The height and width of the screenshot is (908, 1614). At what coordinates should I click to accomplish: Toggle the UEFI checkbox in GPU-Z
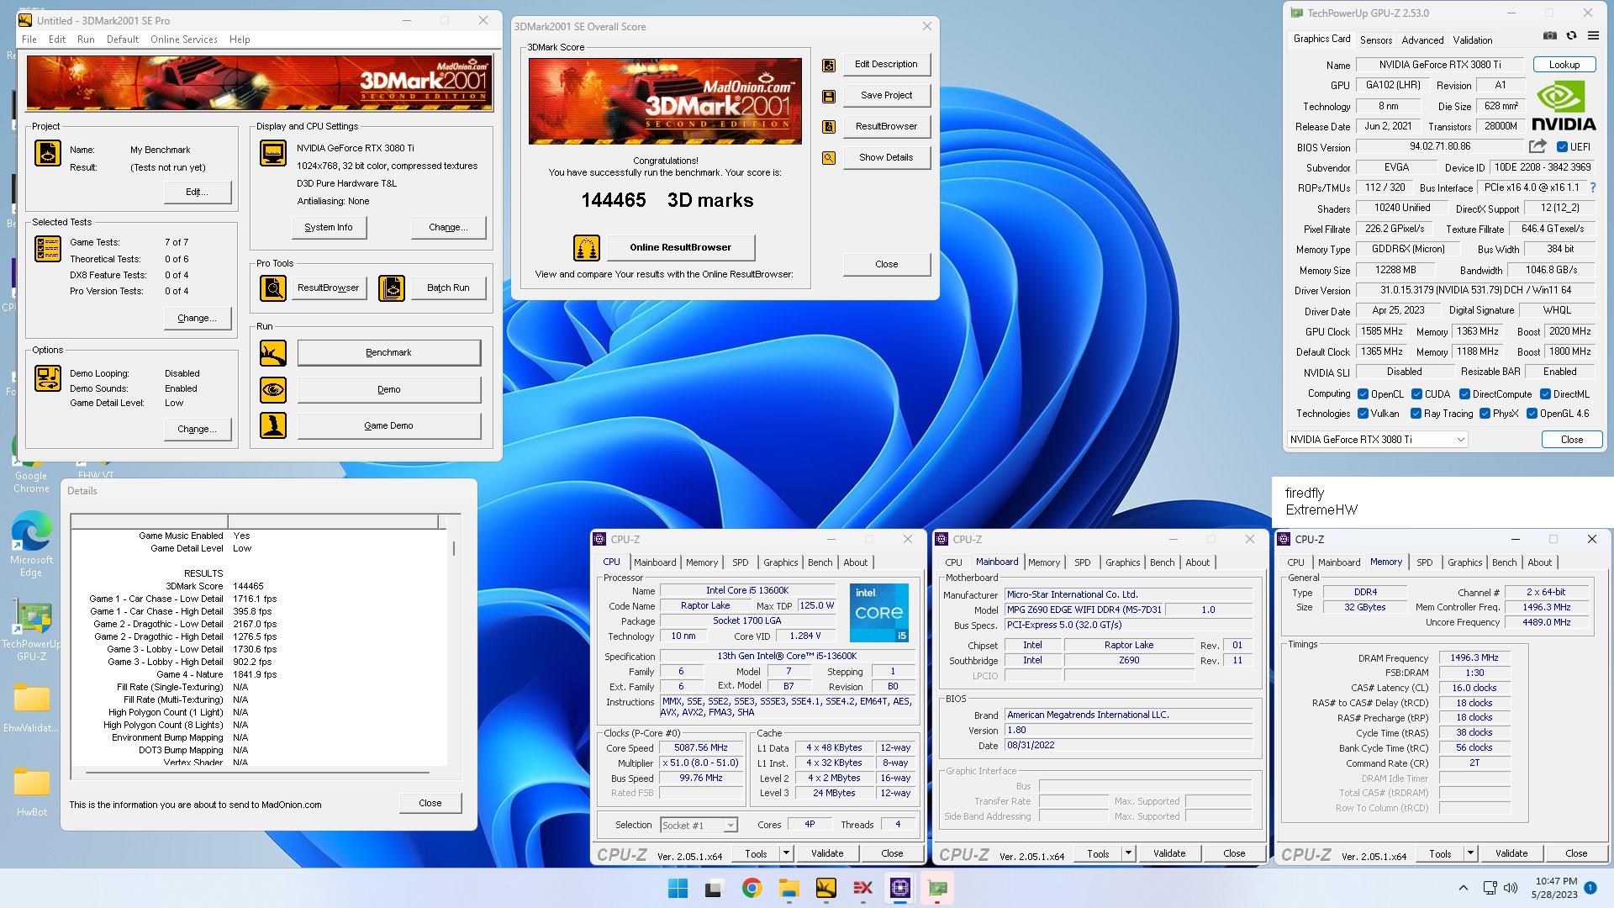1562,147
